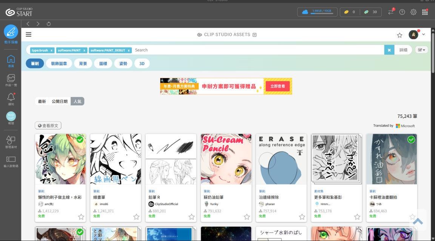Open the 卡蘇裡油畫翻拍 asset thumbnail
Screen dimensions: 435x241
coord(392,159)
